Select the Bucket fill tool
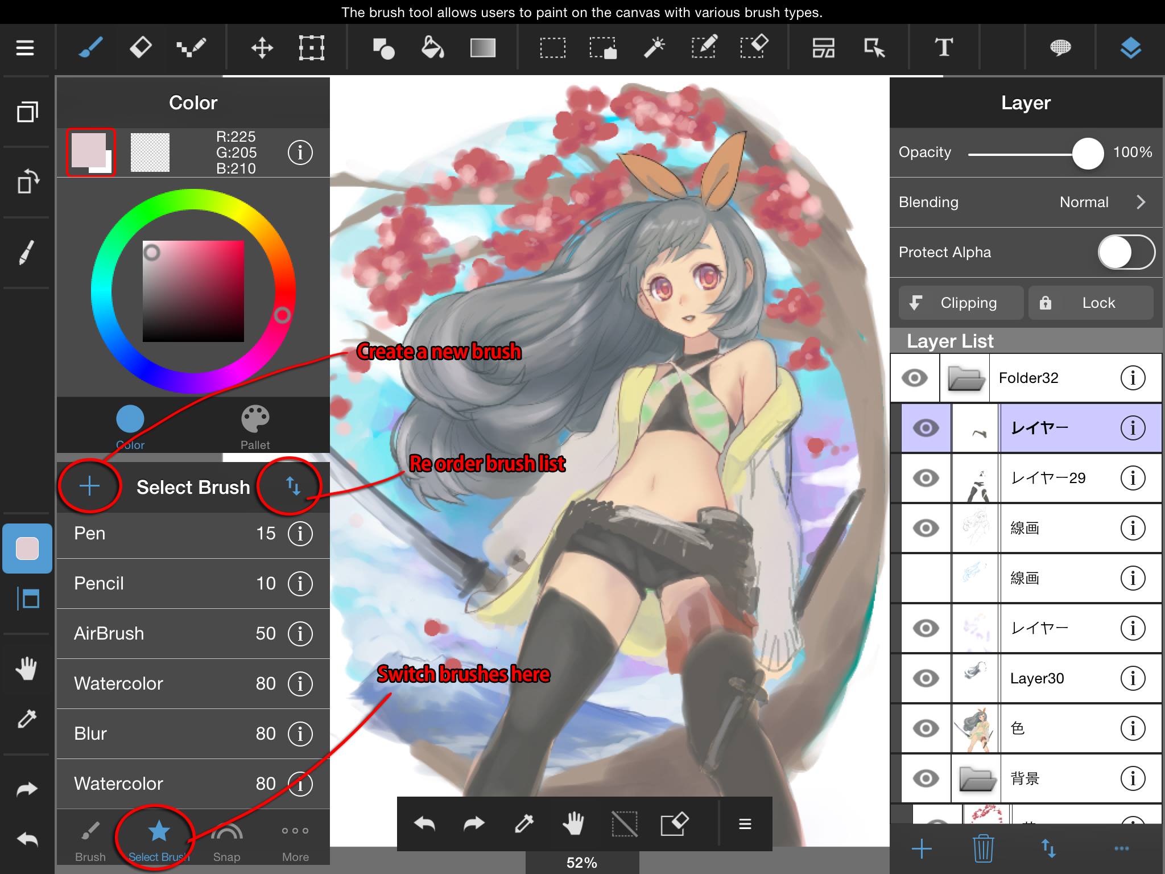1165x874 pixels. tap(432, 48)
